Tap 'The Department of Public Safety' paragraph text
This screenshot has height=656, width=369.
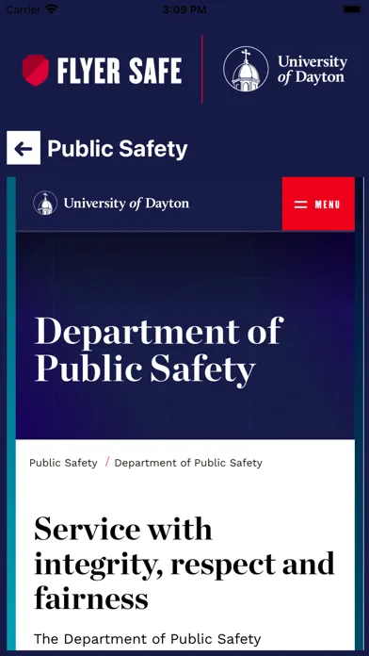(x=148, y=639)
